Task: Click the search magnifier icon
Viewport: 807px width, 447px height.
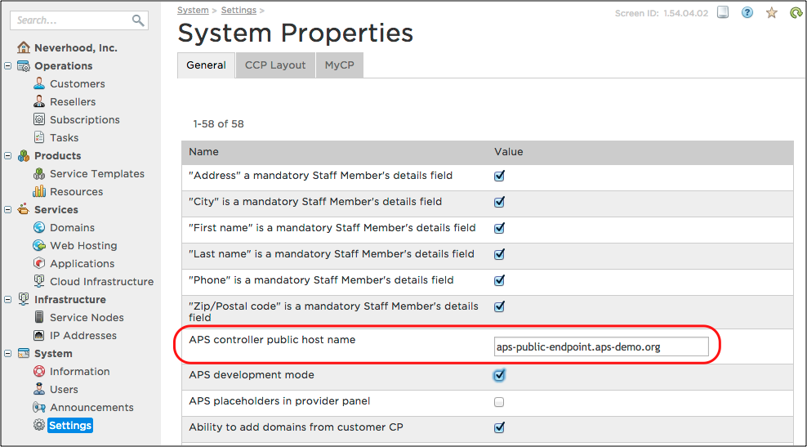Action: pyautogui.click(x=138, y=20)
